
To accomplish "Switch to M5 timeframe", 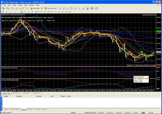I will click(45, 12).
